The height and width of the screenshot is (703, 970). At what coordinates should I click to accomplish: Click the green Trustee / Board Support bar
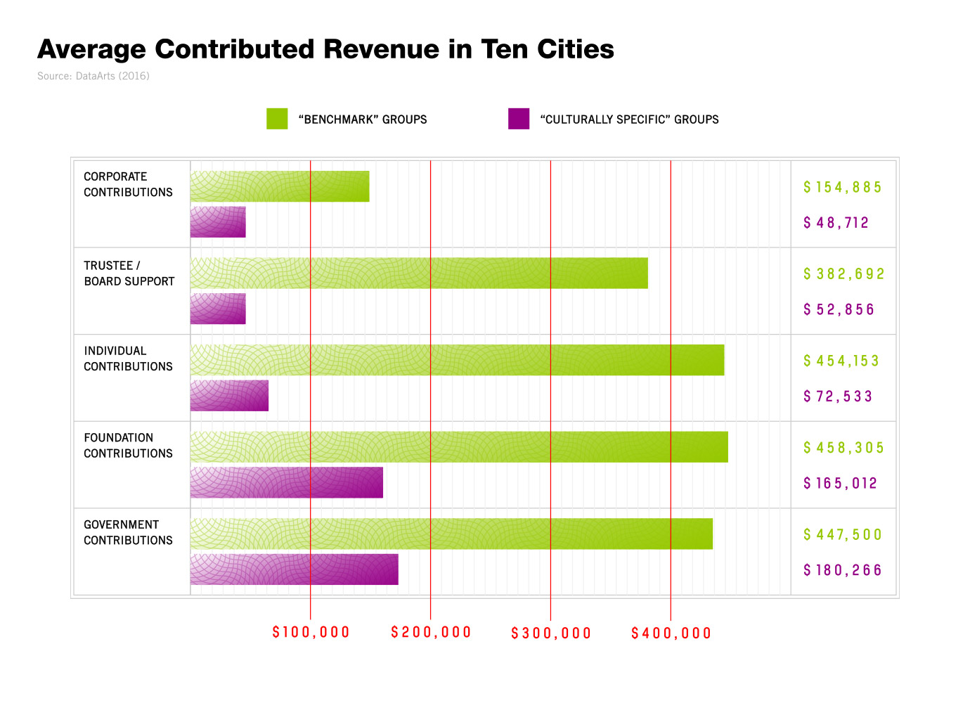(419, 273)
